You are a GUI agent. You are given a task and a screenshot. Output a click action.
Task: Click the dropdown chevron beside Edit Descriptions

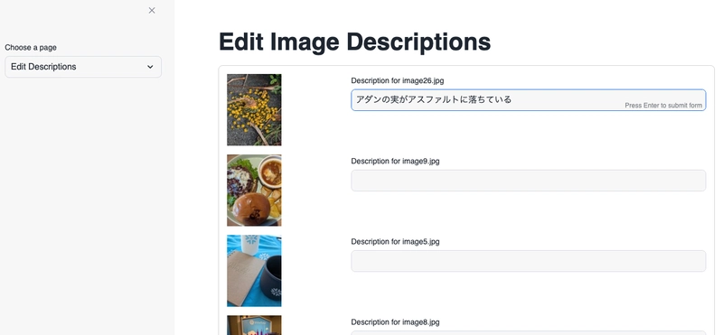click(150, 67)
